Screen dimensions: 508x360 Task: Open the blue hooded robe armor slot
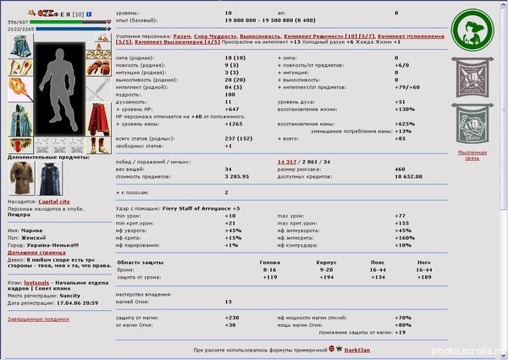coord(20,119)
